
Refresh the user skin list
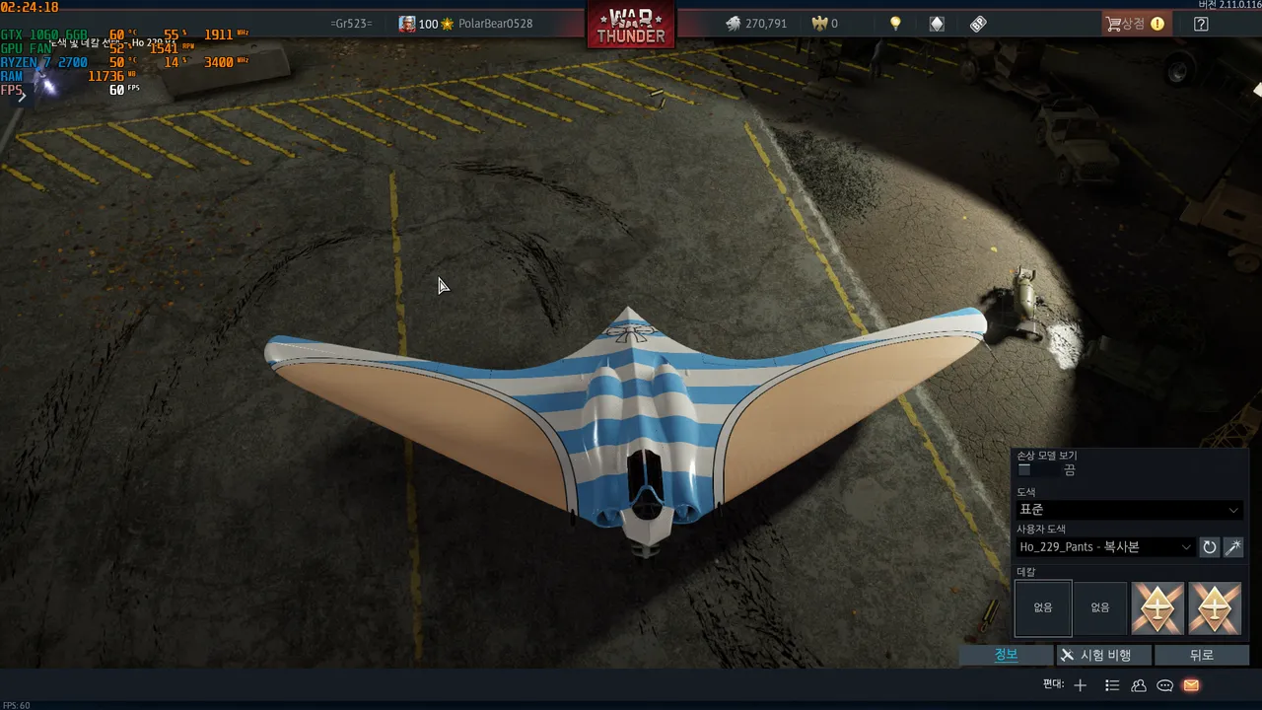click(x=1210, y=547)
